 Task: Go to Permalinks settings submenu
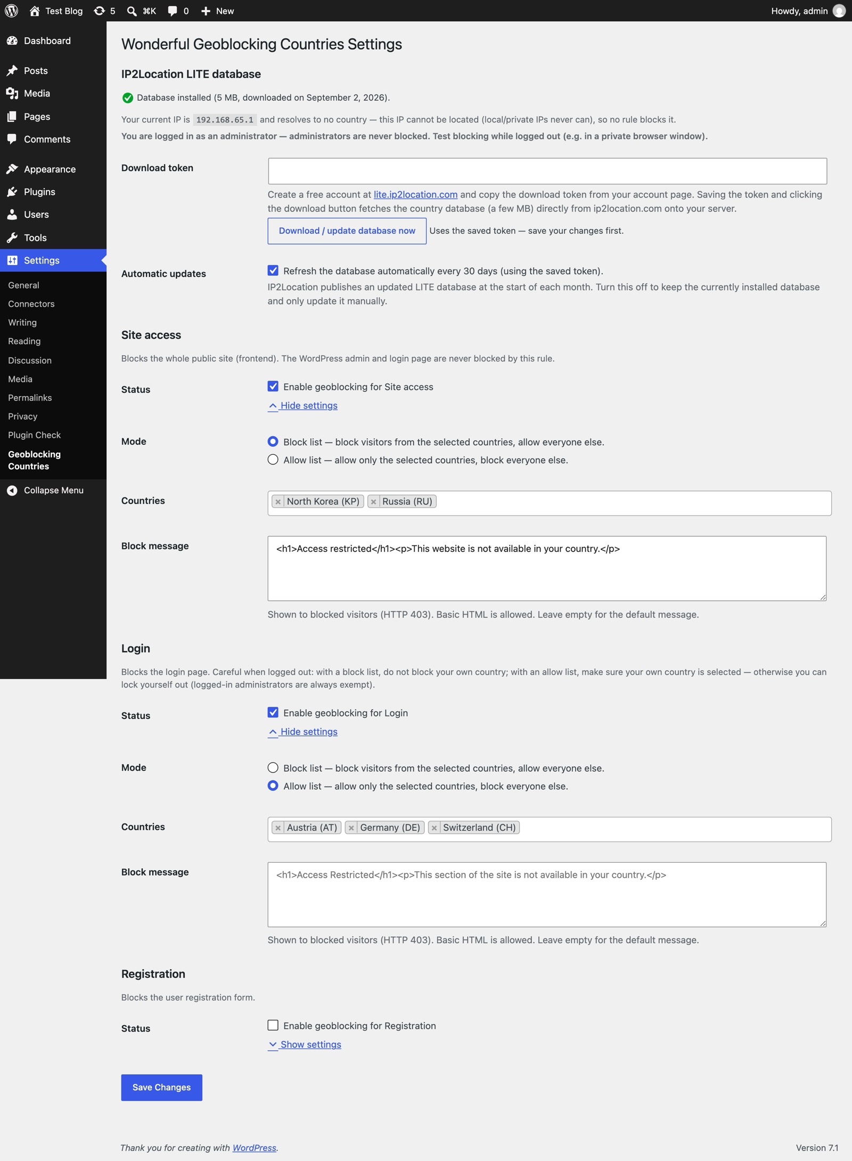pyautogui.click(x=30, y=398)
